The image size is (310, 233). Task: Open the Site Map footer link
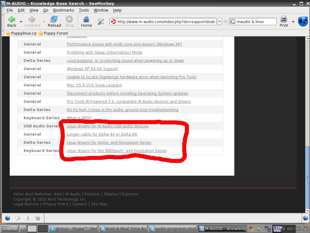[99, 204]
